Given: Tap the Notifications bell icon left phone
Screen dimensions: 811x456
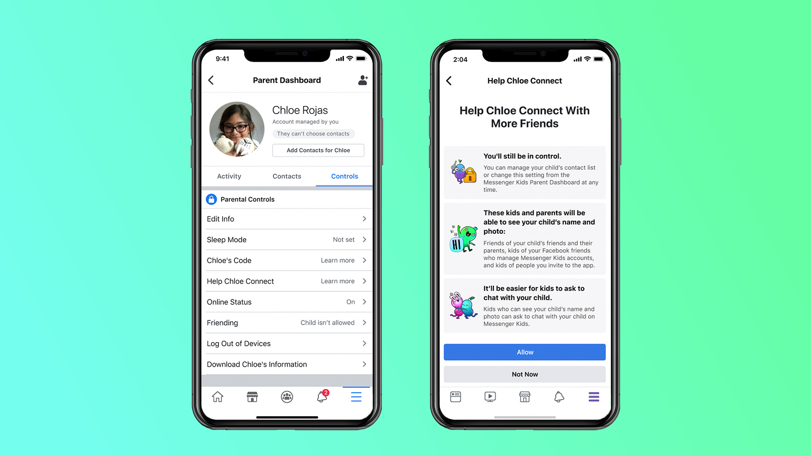Looking at the screenshot, I should point(320,396).
